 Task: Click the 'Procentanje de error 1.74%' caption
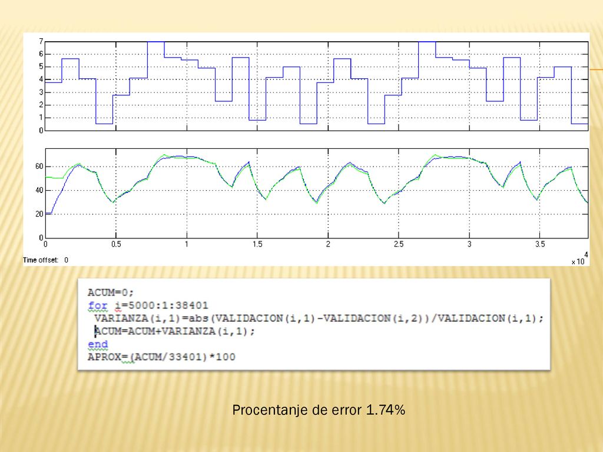click(x=319, y=410)
